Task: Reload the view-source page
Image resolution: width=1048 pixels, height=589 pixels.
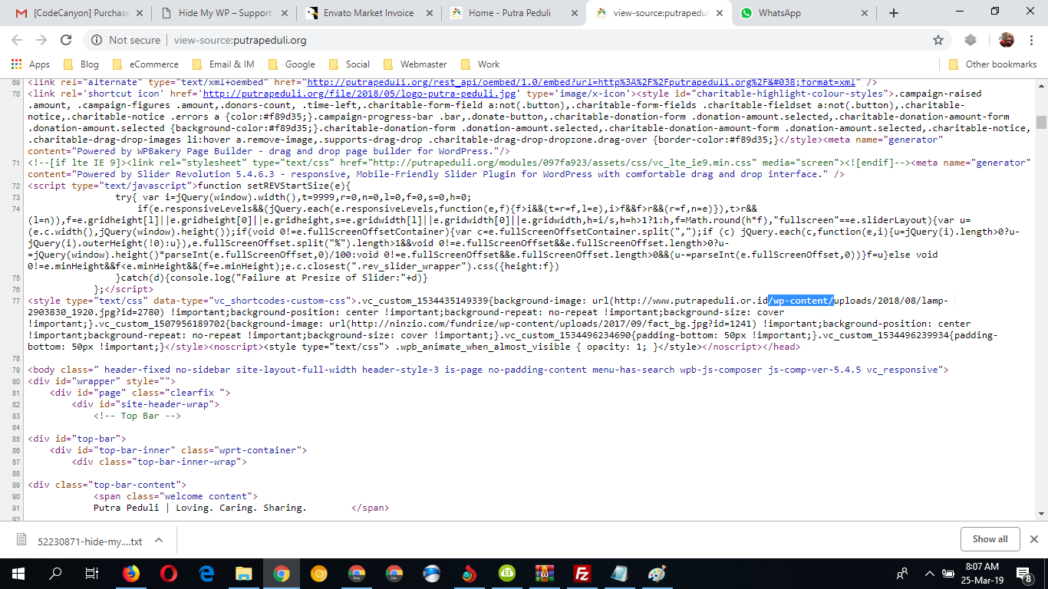Action: point(66,40)
